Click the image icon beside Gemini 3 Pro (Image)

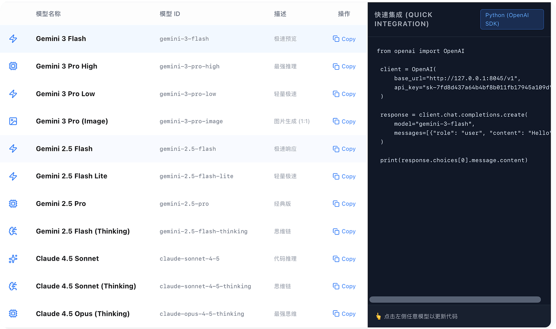click(x=13, y=121)
